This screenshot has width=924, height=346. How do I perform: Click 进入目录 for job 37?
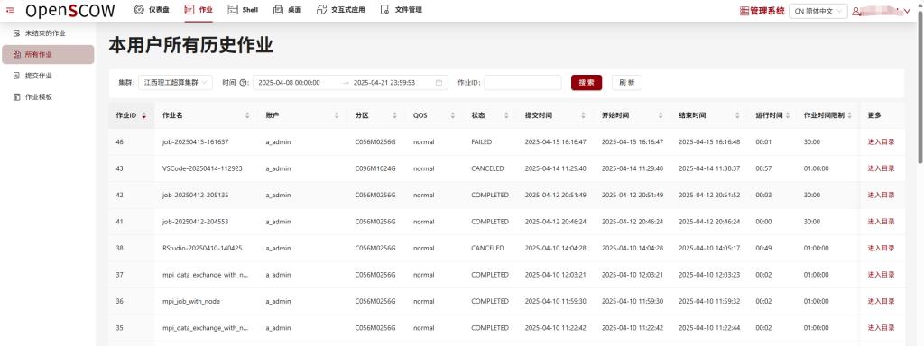click(881, 275)
